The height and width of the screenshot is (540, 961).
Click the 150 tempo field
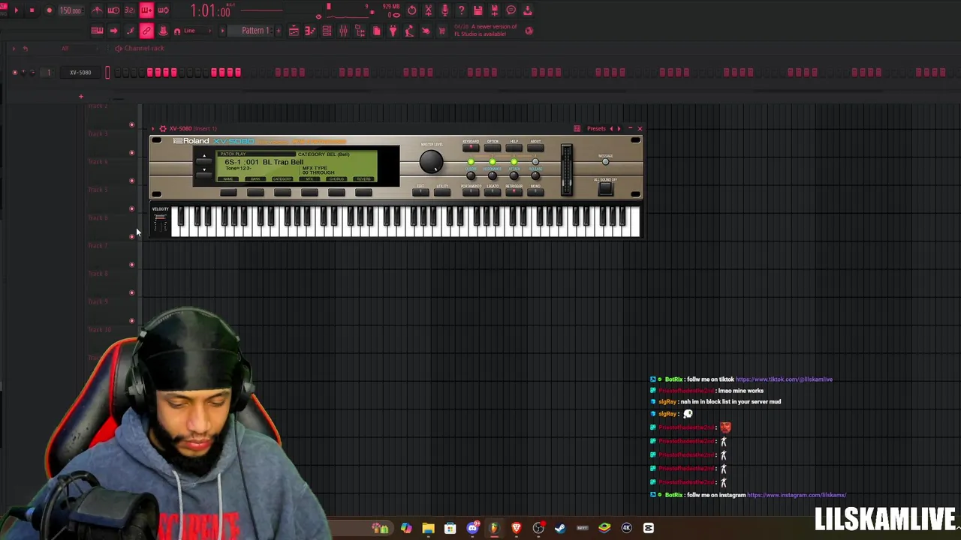(71, 10)
